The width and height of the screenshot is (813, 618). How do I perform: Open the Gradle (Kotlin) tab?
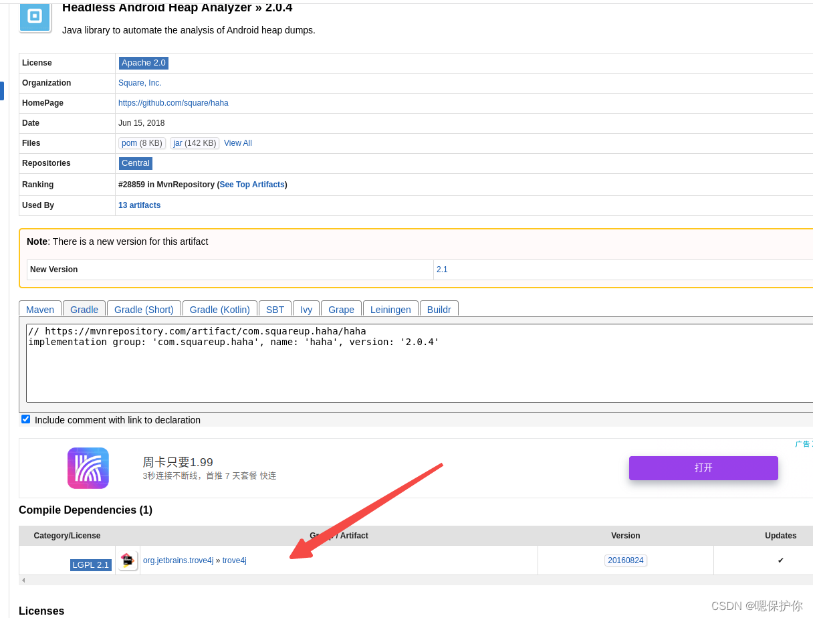(x=219, y=309)
